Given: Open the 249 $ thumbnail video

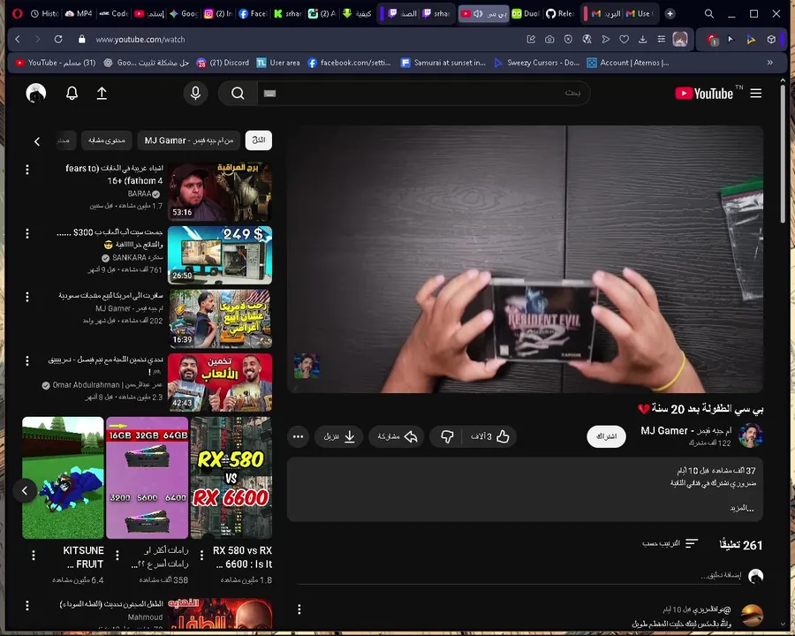Looking at the screenshot, I should (x=220, y=255).
